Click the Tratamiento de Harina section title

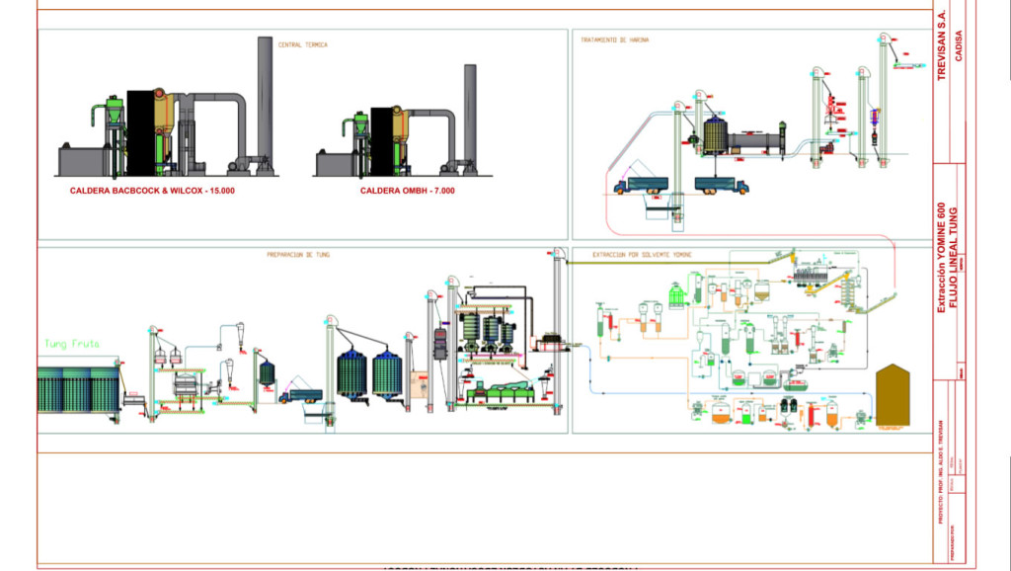(614, 40)
